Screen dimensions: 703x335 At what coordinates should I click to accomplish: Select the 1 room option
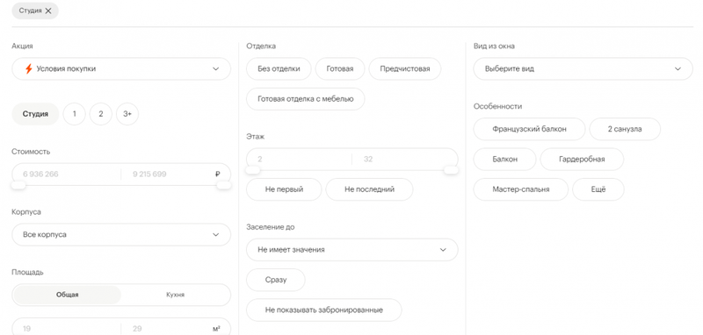pyautogui.click(x=74, y=114)
